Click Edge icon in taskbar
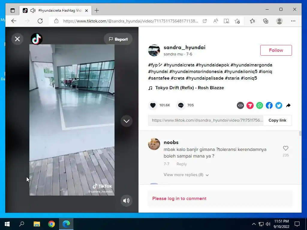307x230 pixels. tap(66, 224)
